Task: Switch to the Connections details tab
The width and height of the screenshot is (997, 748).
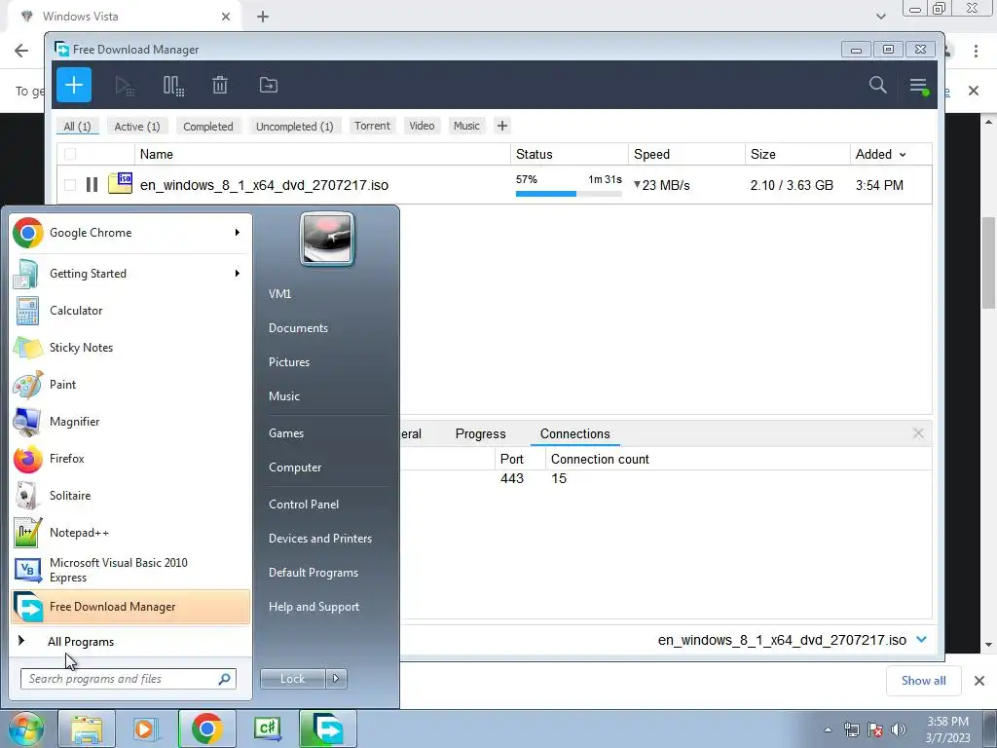Action: [574, 433]
